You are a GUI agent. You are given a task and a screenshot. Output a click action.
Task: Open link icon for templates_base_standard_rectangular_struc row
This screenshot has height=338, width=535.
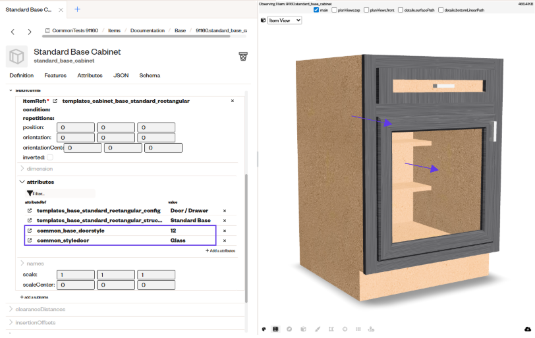[30, 220]
